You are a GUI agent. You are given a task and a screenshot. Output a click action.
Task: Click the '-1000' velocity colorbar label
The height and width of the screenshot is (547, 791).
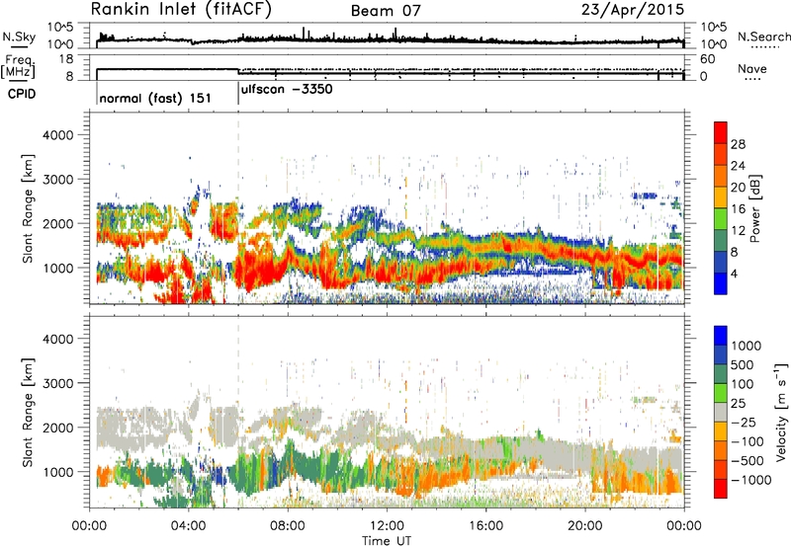751,480
